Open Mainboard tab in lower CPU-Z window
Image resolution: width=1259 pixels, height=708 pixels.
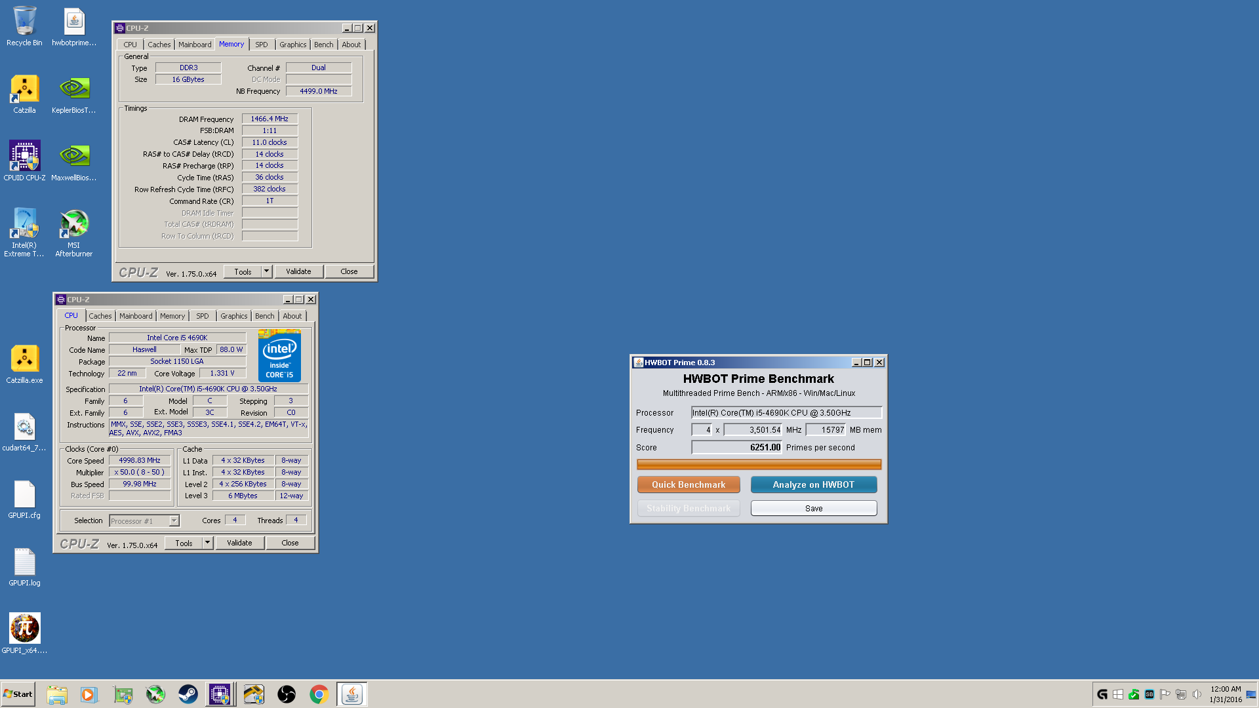pos(136,316)
